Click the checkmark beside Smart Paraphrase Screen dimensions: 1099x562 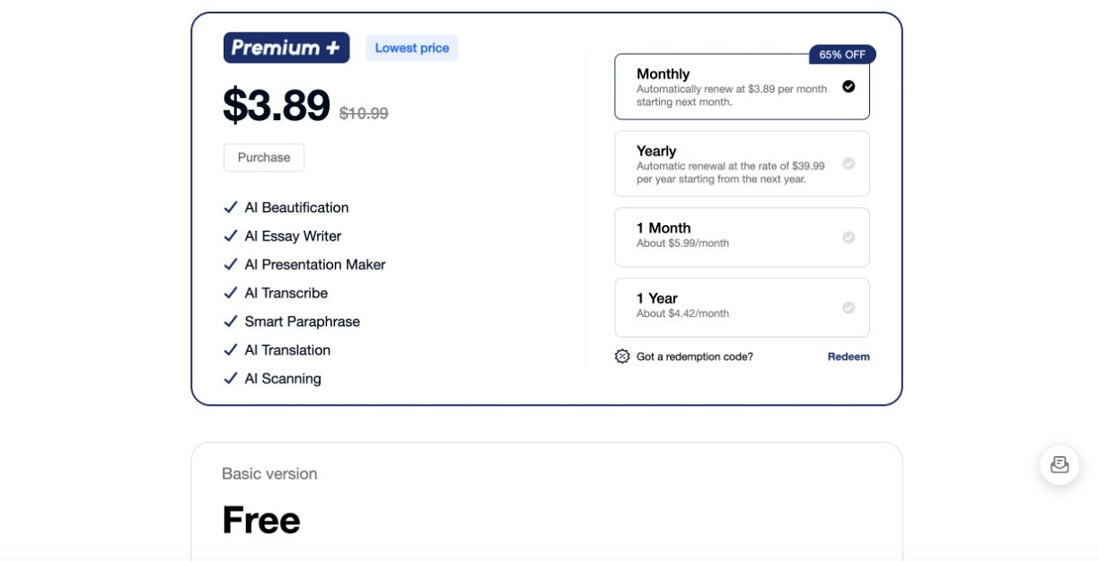(x=231, y=321)
